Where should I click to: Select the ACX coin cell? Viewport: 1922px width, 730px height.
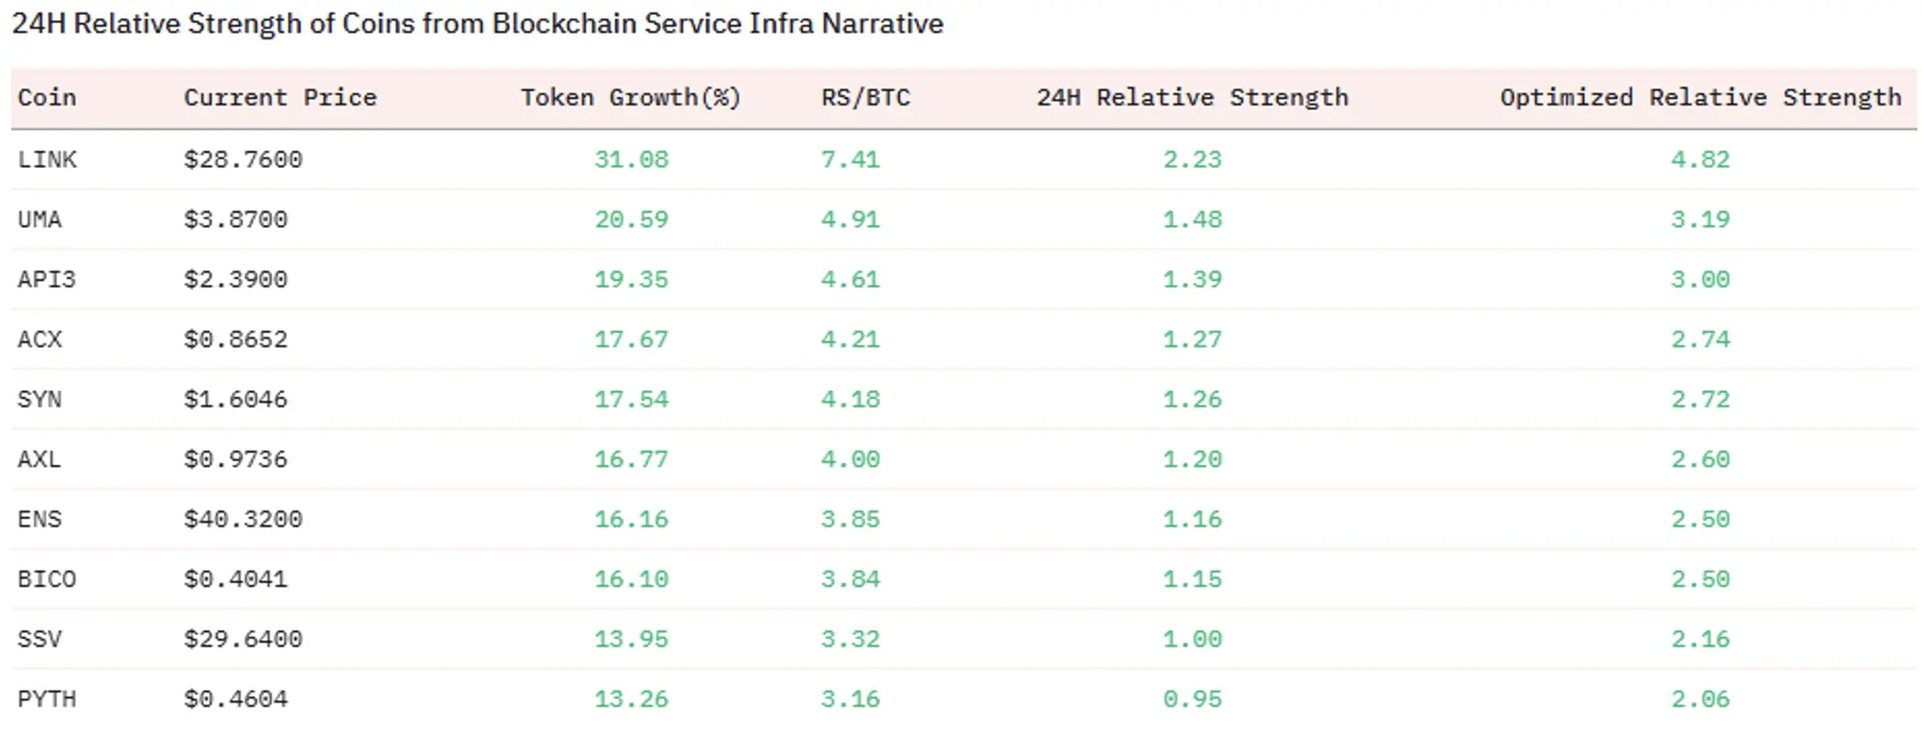39,339
